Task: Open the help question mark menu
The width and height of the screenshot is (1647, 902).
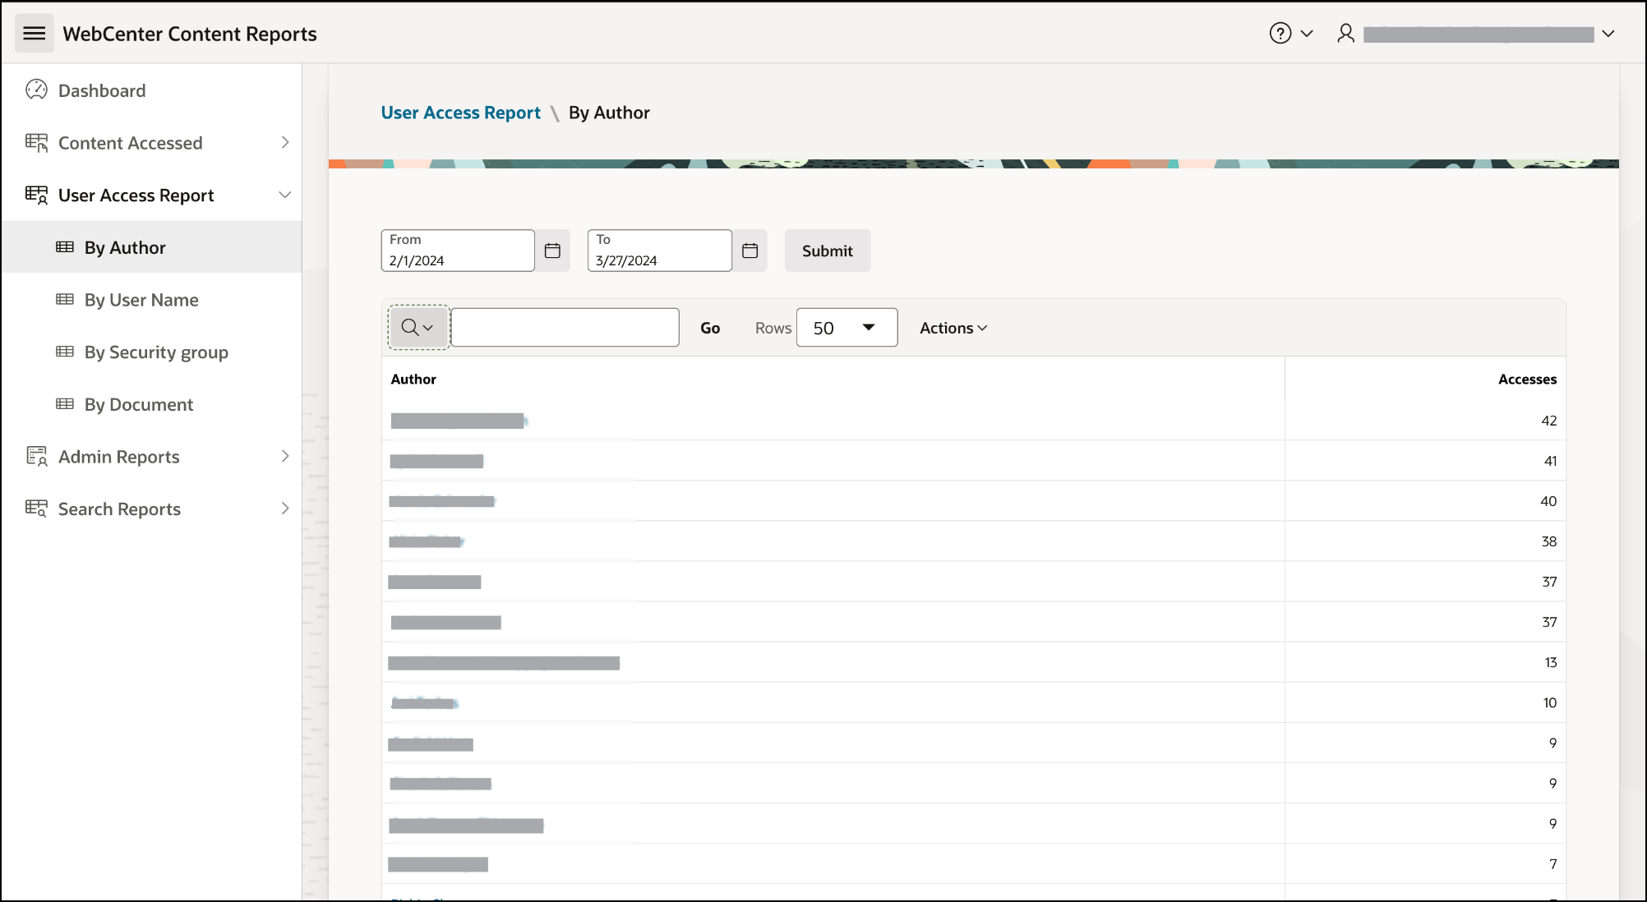Action: pos(1280,33)
